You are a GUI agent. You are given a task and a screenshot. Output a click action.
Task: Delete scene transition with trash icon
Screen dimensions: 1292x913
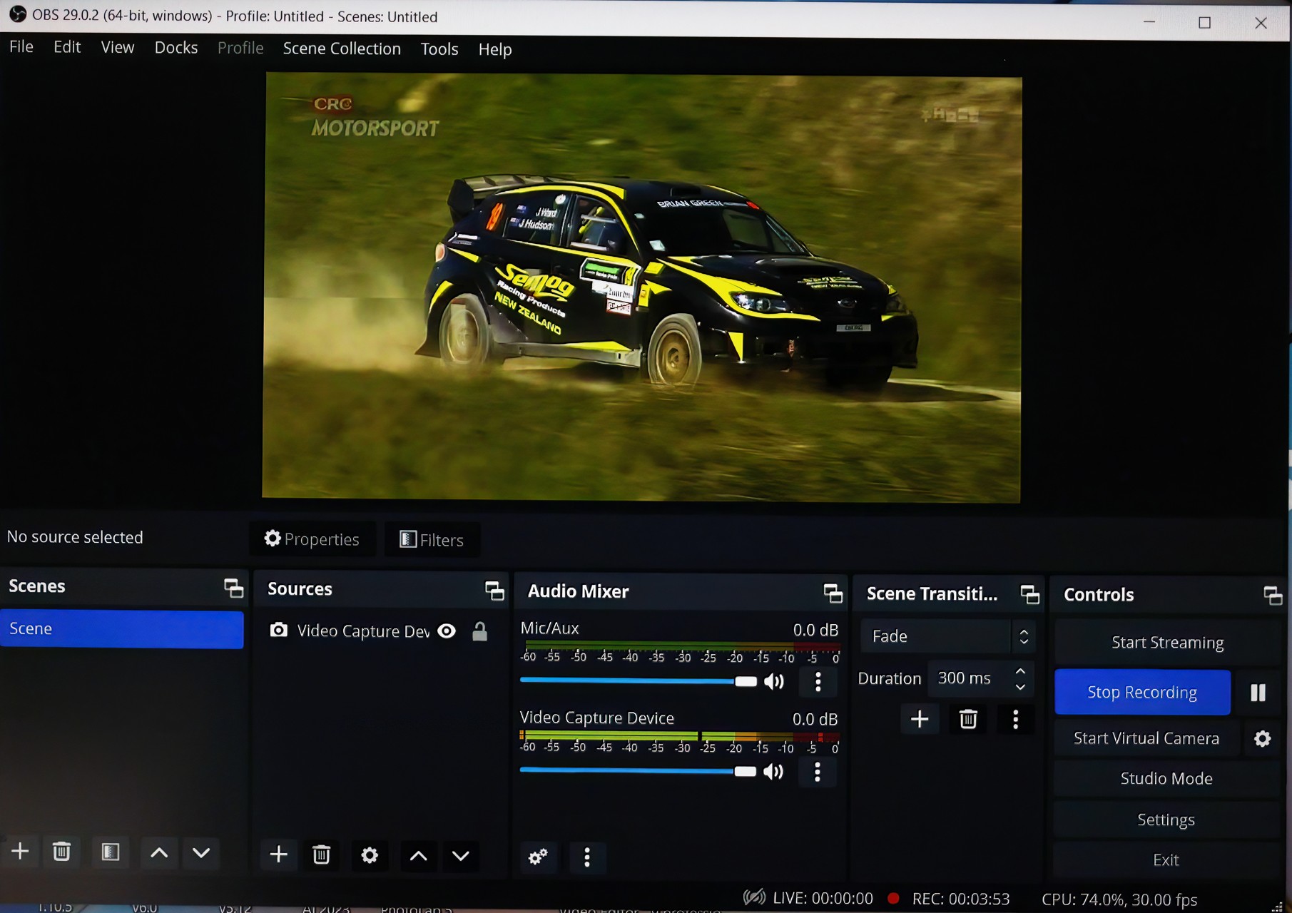[x=968, y=719]
